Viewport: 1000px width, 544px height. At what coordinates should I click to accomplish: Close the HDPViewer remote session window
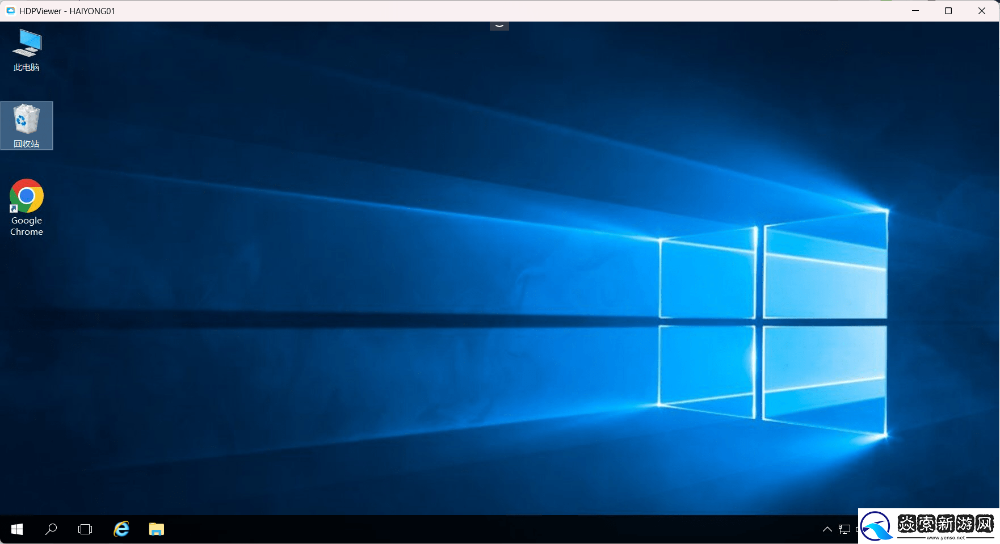(982, 11)
